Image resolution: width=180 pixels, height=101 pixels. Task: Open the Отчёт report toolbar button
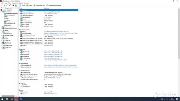pos(22,5)
